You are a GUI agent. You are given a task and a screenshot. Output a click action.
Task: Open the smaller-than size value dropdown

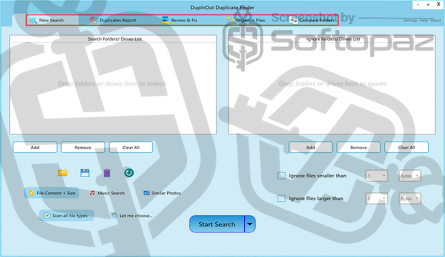pos(377,176)
